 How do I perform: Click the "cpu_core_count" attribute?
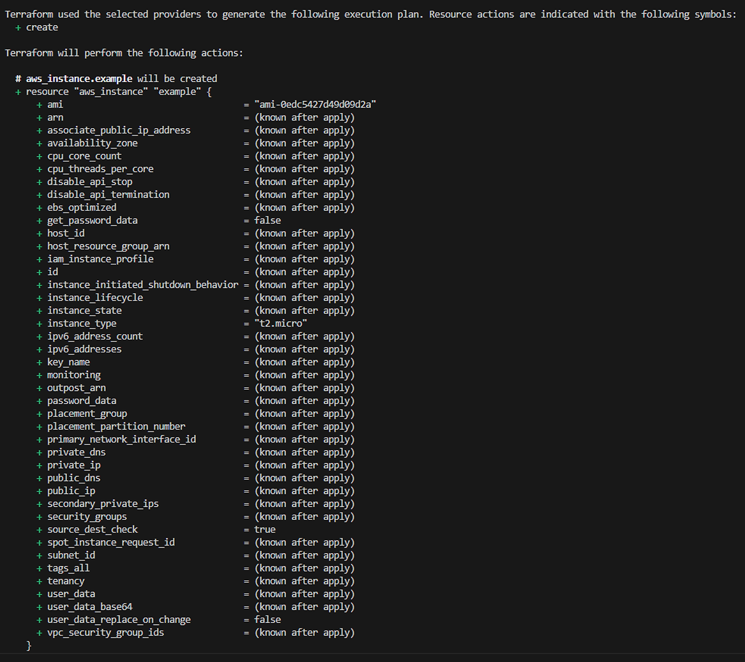click(x=84, y=155)
